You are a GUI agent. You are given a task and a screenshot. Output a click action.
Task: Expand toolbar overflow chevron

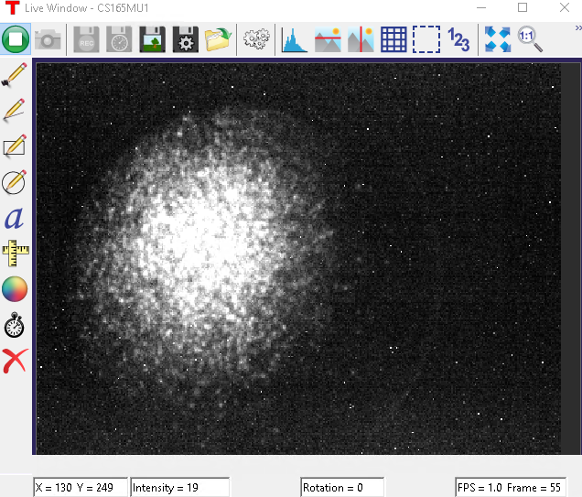click(578, 27)
